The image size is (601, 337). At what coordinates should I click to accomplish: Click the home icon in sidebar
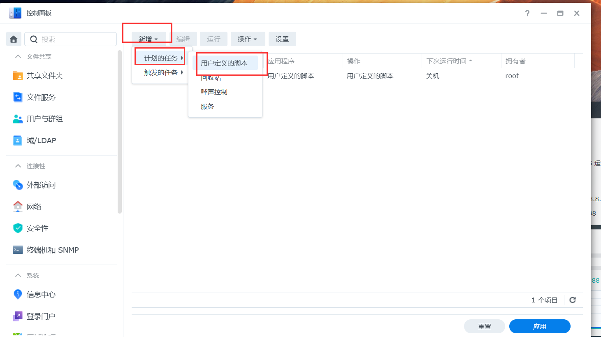click(14, 39)
